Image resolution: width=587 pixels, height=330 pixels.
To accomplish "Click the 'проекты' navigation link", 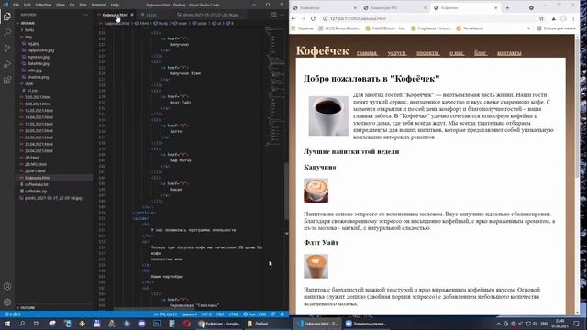I will (x=428, y=53).
